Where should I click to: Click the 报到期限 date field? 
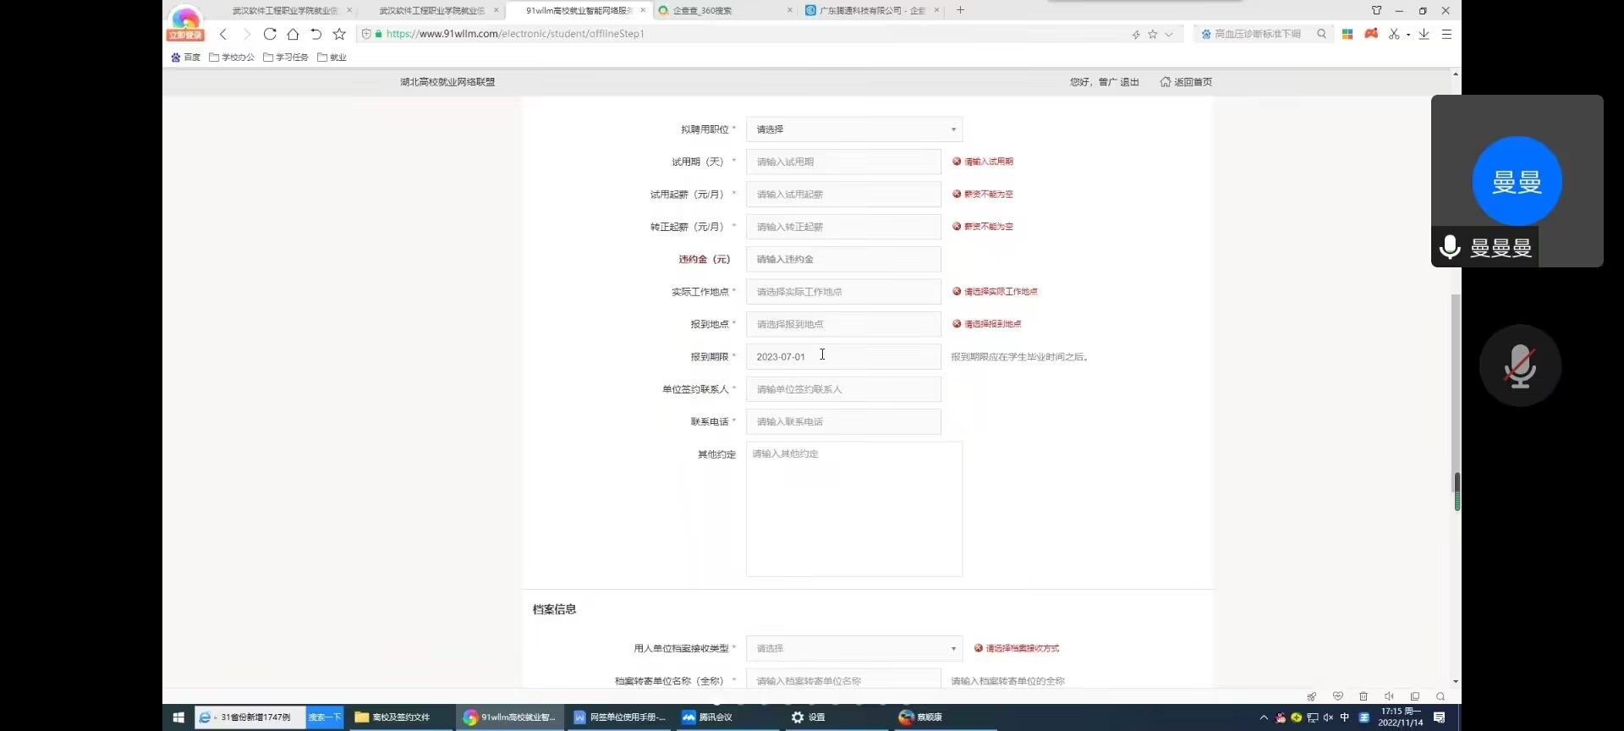842,357
